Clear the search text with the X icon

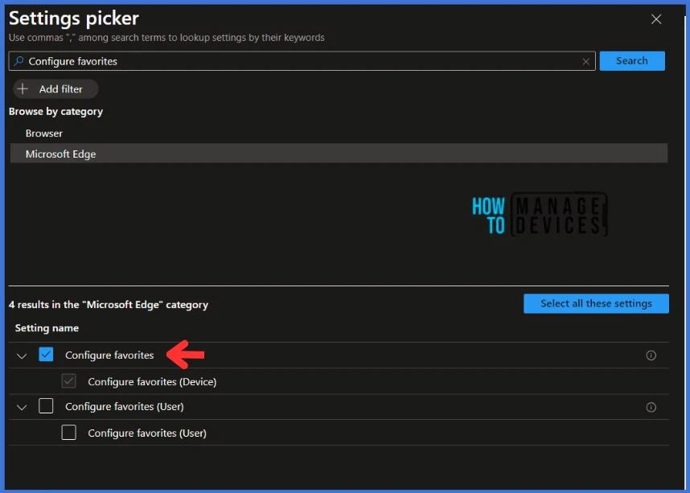585,62
